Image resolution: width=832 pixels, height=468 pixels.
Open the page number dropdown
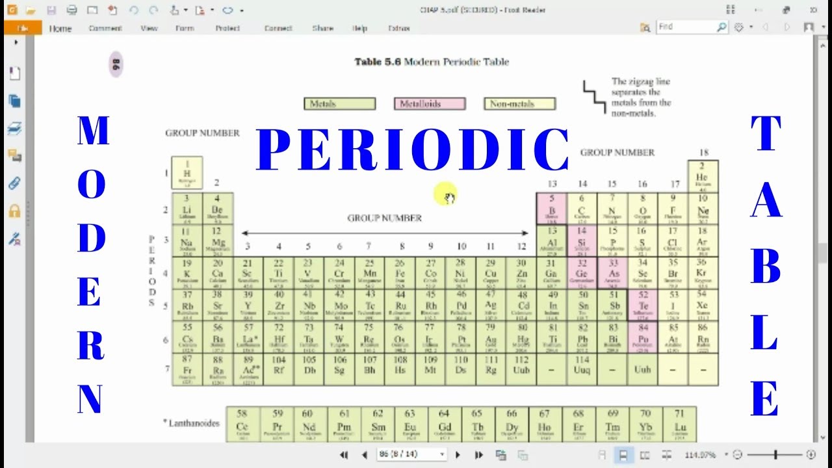click(443, 455)
